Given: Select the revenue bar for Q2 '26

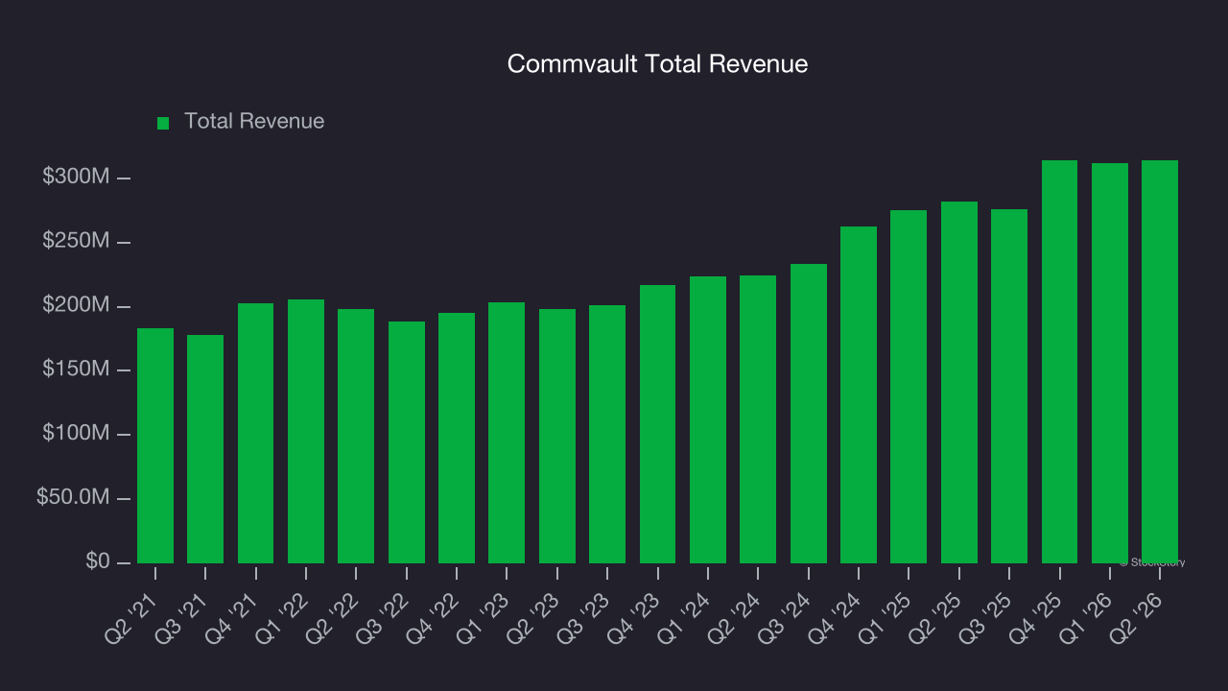Looking at the screenshot, I should 1160,362.
